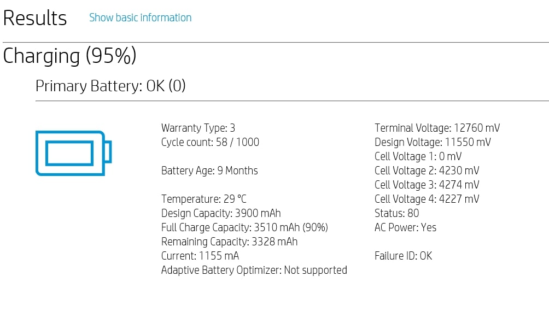Image resolution: width=549 pixels, height=329 pixels.
Task: Select Design Capacity: 3900 mAh value
Action: click(x=221, y=213)
